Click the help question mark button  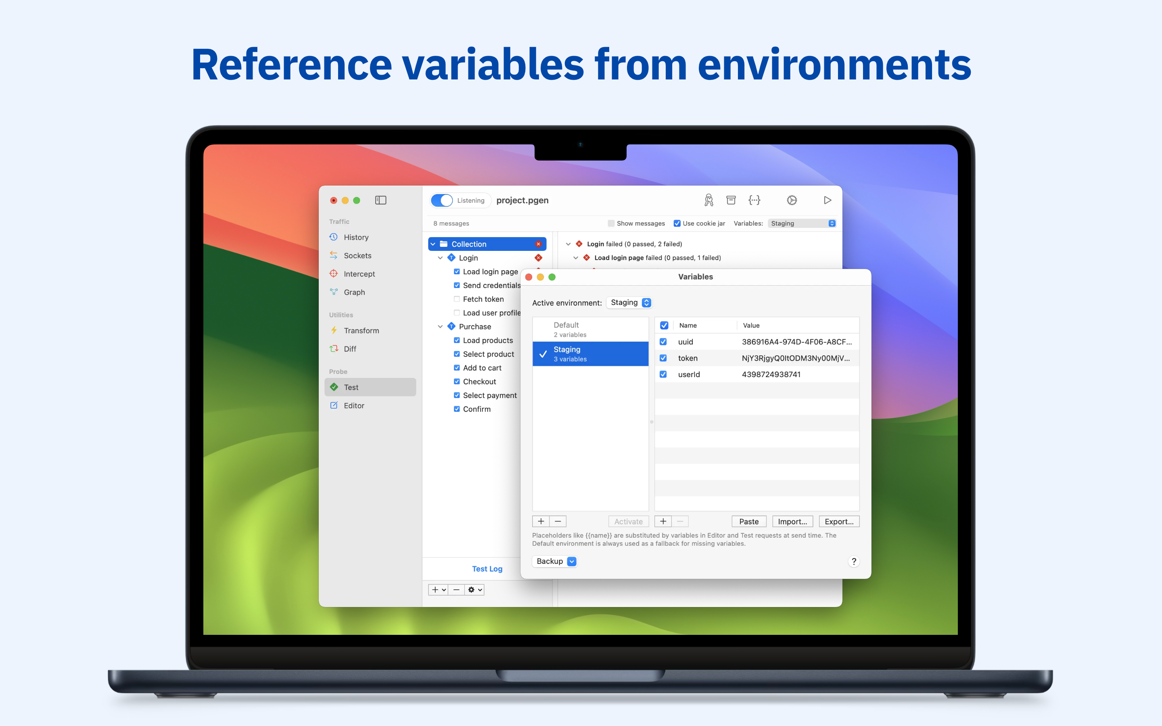(854, 561)
